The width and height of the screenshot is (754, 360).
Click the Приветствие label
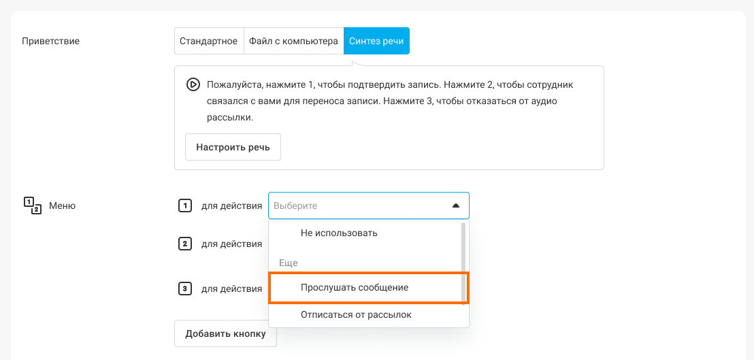51,41
